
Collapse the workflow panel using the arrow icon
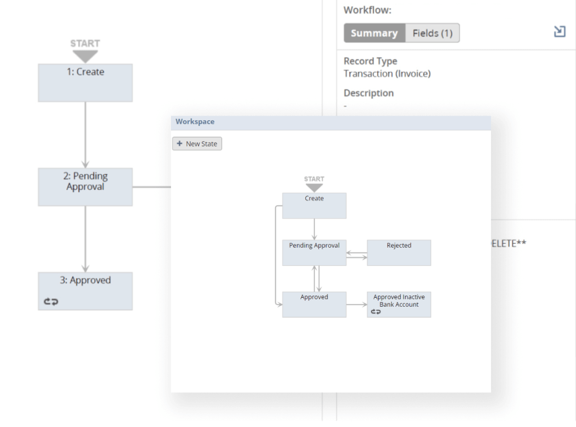click(559, 32)
